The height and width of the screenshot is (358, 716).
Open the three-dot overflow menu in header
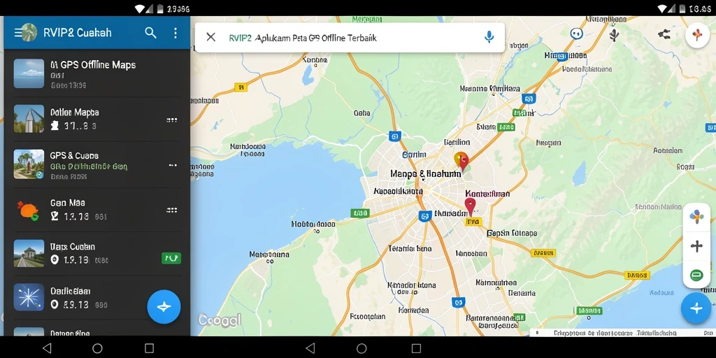(x=176, y=32)
